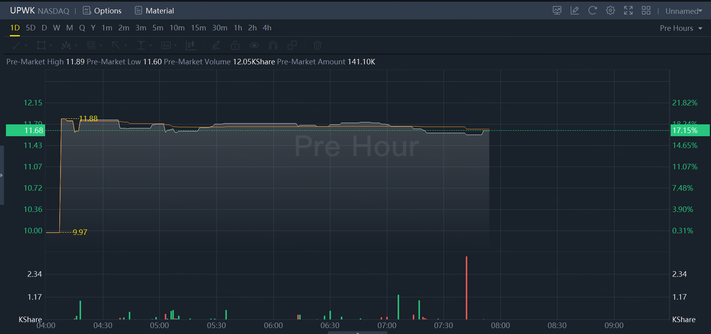Image resolution: width=711 pixels, height=334 pixels.
Task: Select the line drawing tool
Action: pos(16,45)
